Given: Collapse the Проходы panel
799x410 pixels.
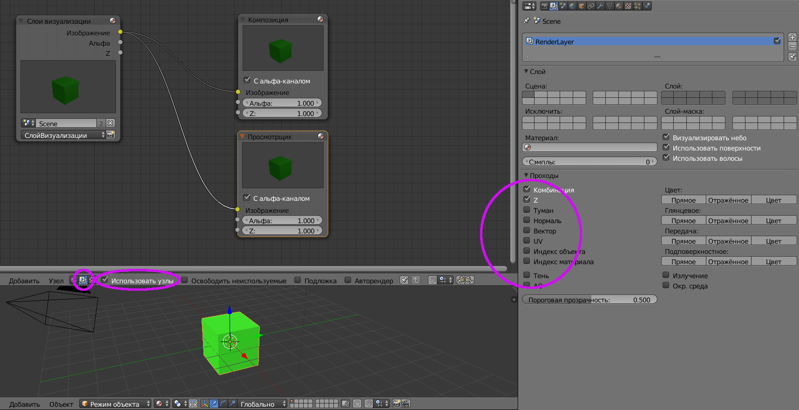Looking at the screenshot, I should (x=526, y=175).
